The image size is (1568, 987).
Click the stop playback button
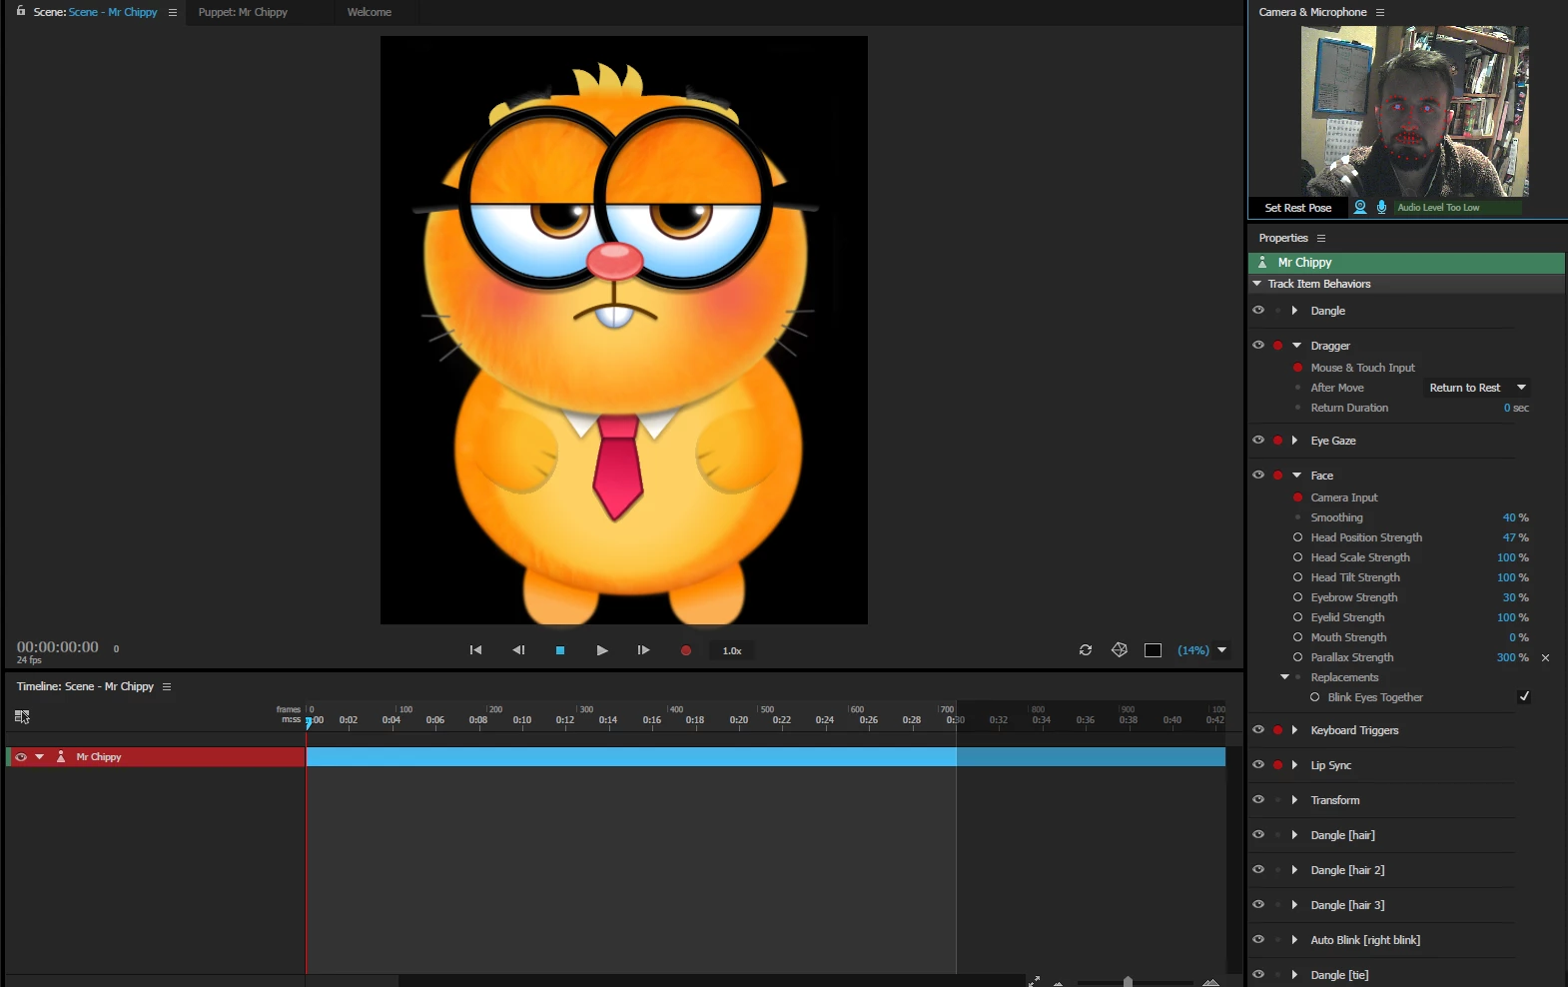pos(560,650)
